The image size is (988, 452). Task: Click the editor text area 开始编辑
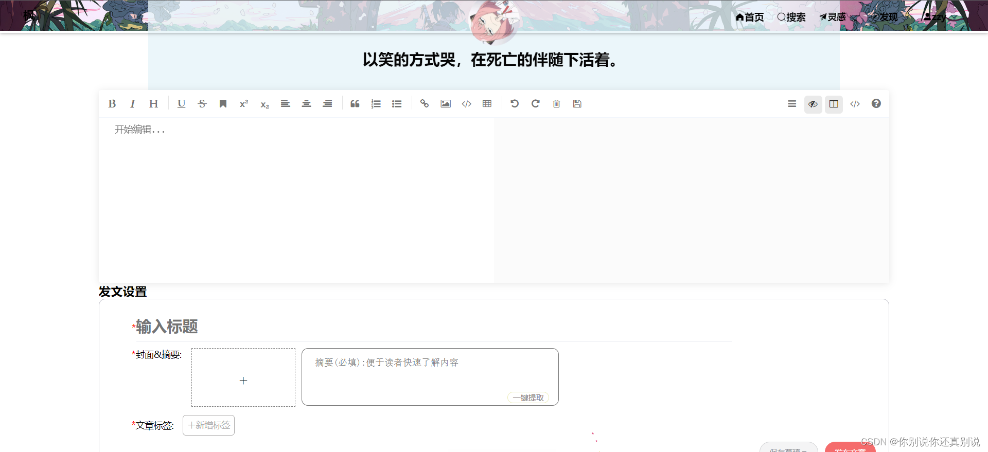click(296, 200)
